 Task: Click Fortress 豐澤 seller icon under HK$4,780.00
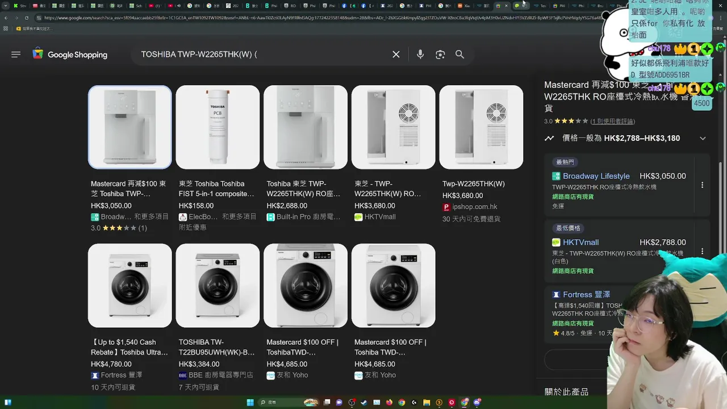95,375
